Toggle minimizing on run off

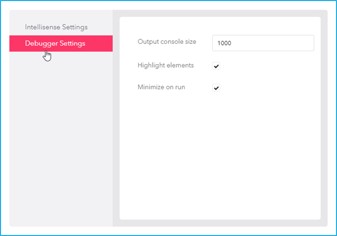tap(216, 88)
